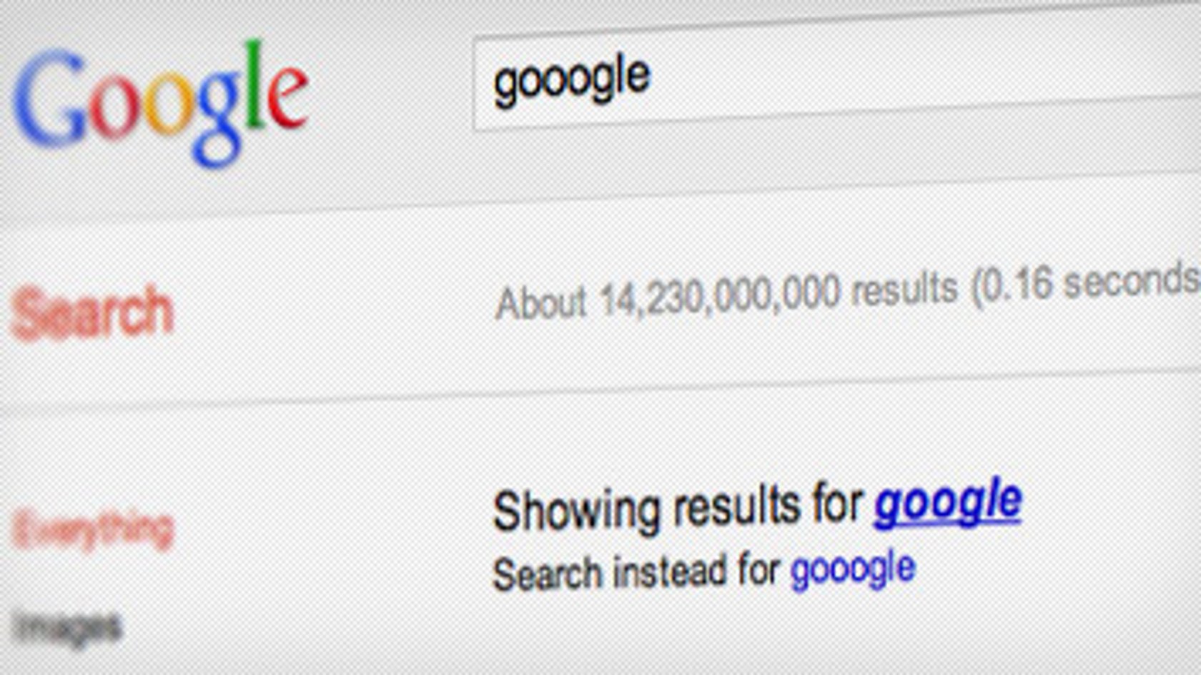This screenshot has height=675, width=1201.
Task: Place cursor after the typed gooogle text
Action: tap(653, 76)
